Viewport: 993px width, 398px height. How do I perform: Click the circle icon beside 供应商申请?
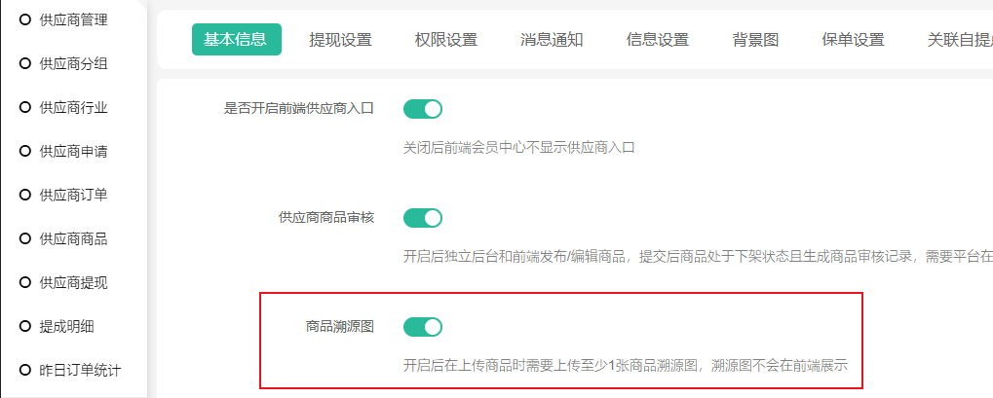[25, 151]
